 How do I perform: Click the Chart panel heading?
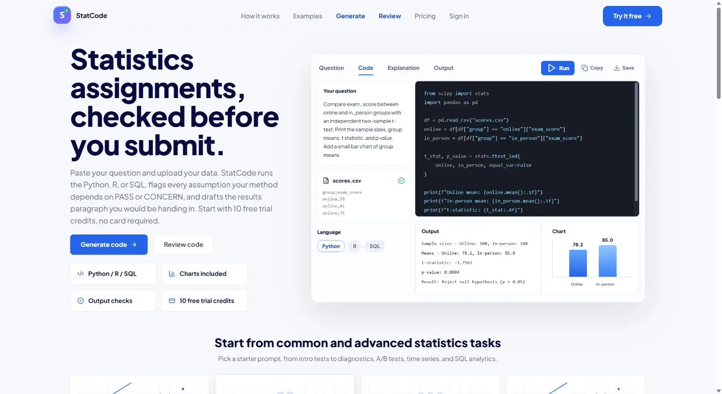coord(559,232)
